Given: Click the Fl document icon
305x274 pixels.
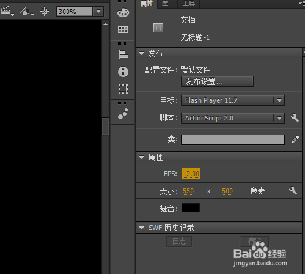Looking at the screenshot, I should [x=158, y=28].
